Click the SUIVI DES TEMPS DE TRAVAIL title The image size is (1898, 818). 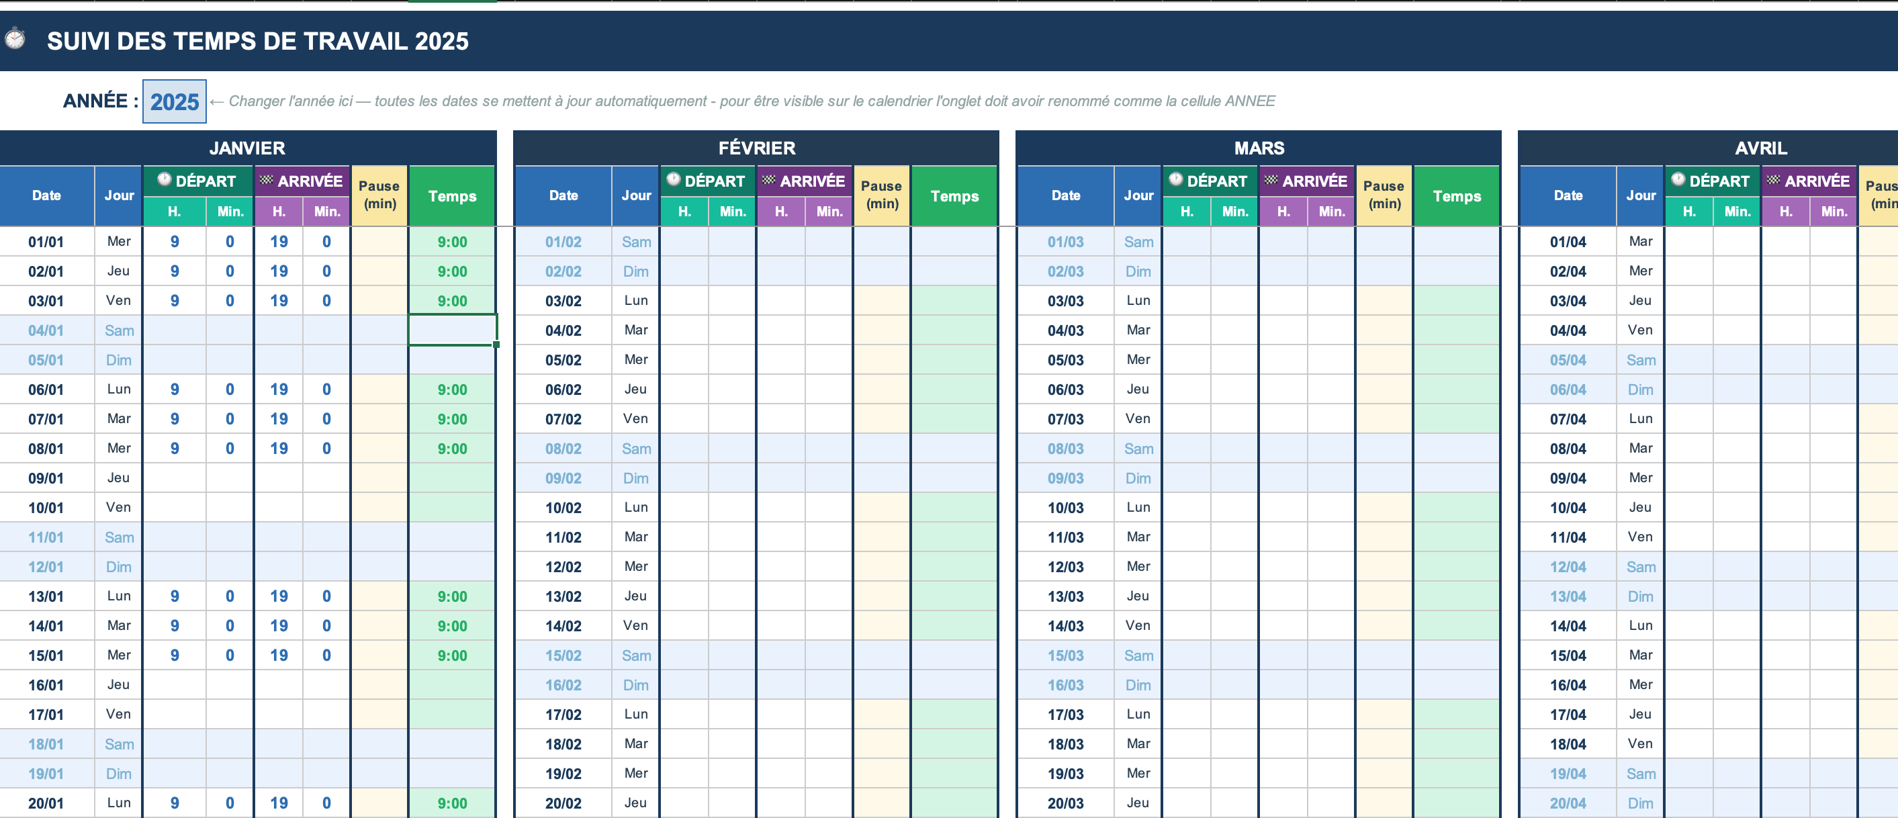(x=257, y=41)
